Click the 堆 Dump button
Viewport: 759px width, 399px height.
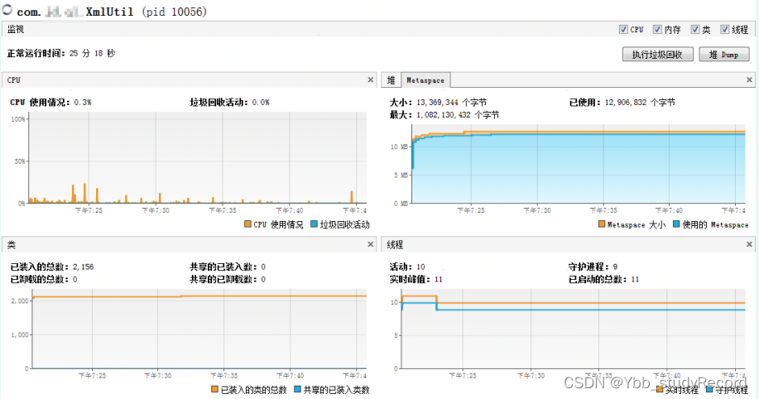click(x=723, y=55)
